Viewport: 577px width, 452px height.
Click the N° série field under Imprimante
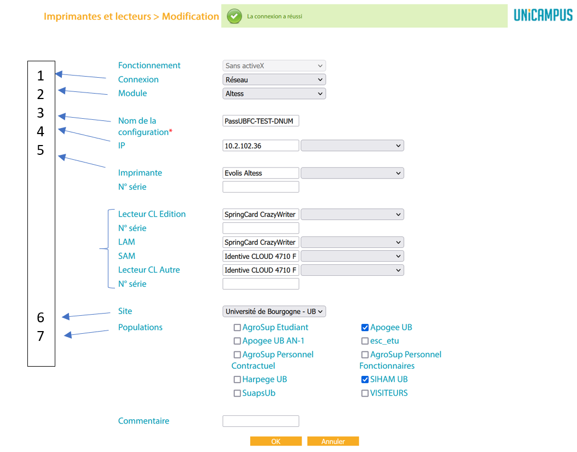pyautogui.click(x=261, y=187)
